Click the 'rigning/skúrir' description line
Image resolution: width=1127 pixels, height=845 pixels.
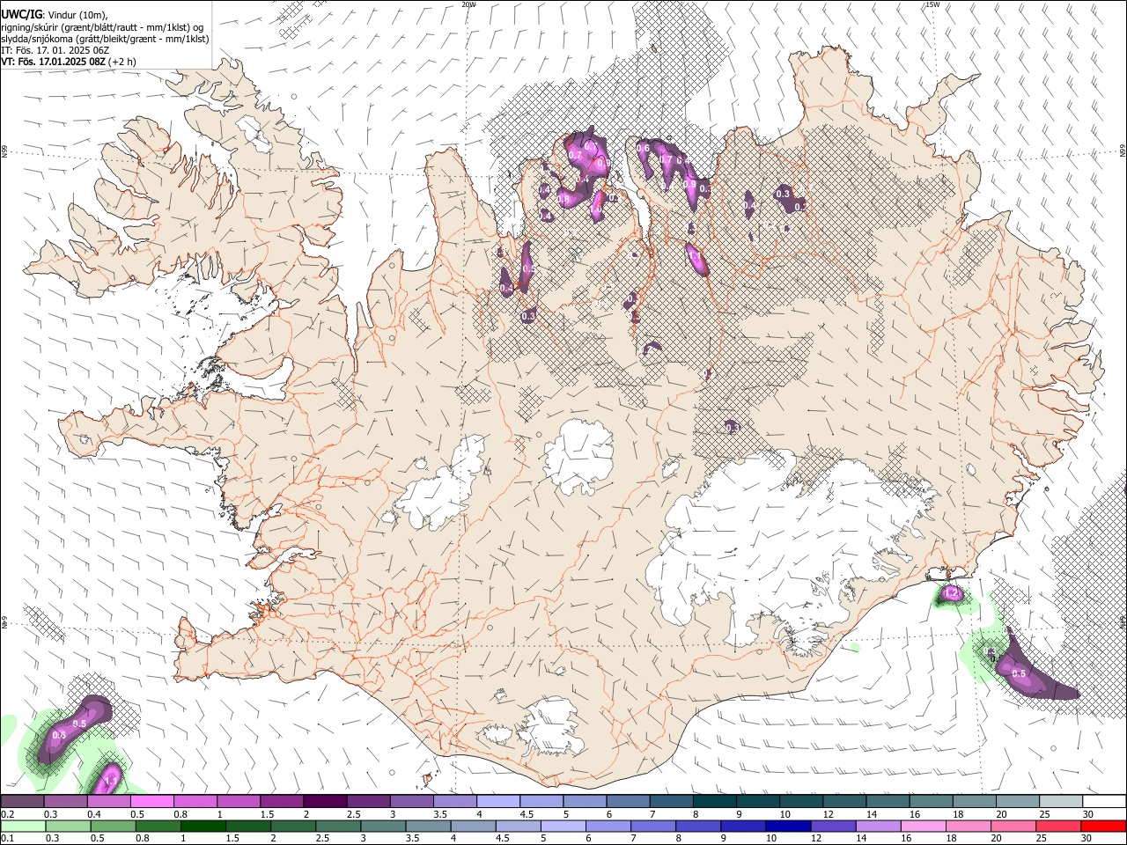[x=103, y=26]
